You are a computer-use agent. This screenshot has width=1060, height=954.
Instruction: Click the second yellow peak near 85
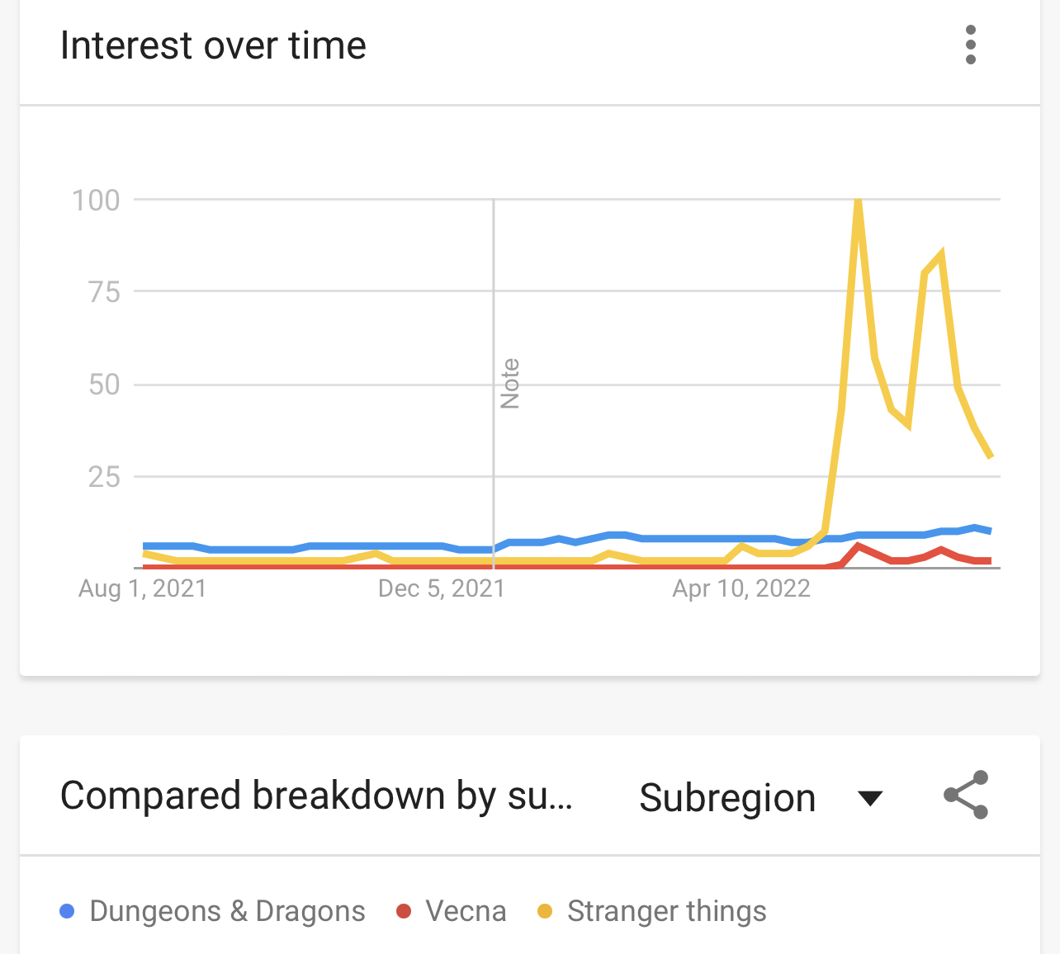point(941,254)
